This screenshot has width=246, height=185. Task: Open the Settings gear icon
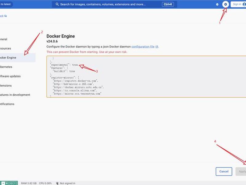[x=225, y=4]
